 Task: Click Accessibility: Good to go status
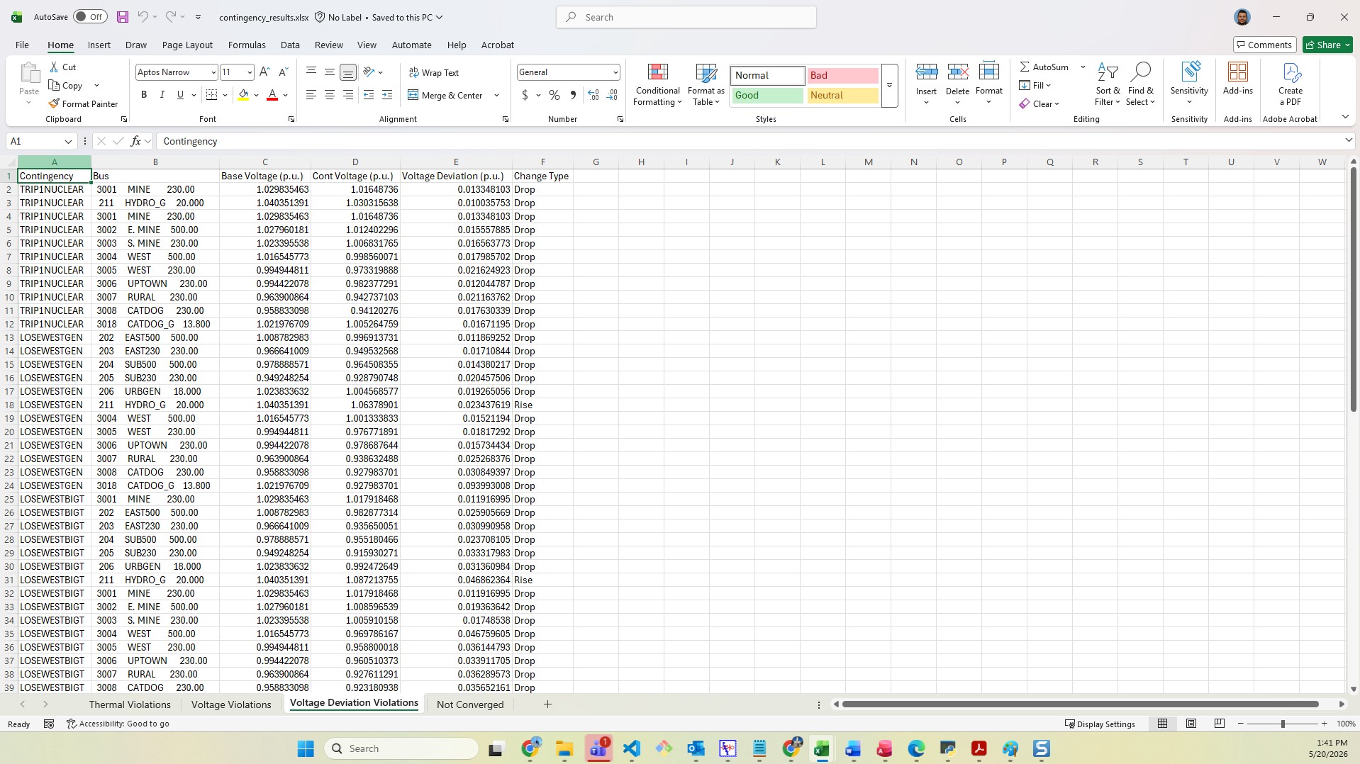click(x=118, y=724)
